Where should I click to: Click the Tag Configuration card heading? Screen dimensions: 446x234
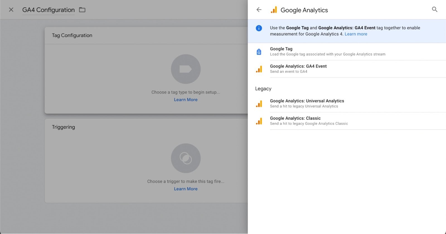tap(72, 35)
